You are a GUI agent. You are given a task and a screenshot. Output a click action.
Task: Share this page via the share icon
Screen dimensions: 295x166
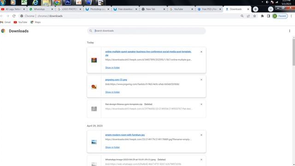[x=248, y=16]
